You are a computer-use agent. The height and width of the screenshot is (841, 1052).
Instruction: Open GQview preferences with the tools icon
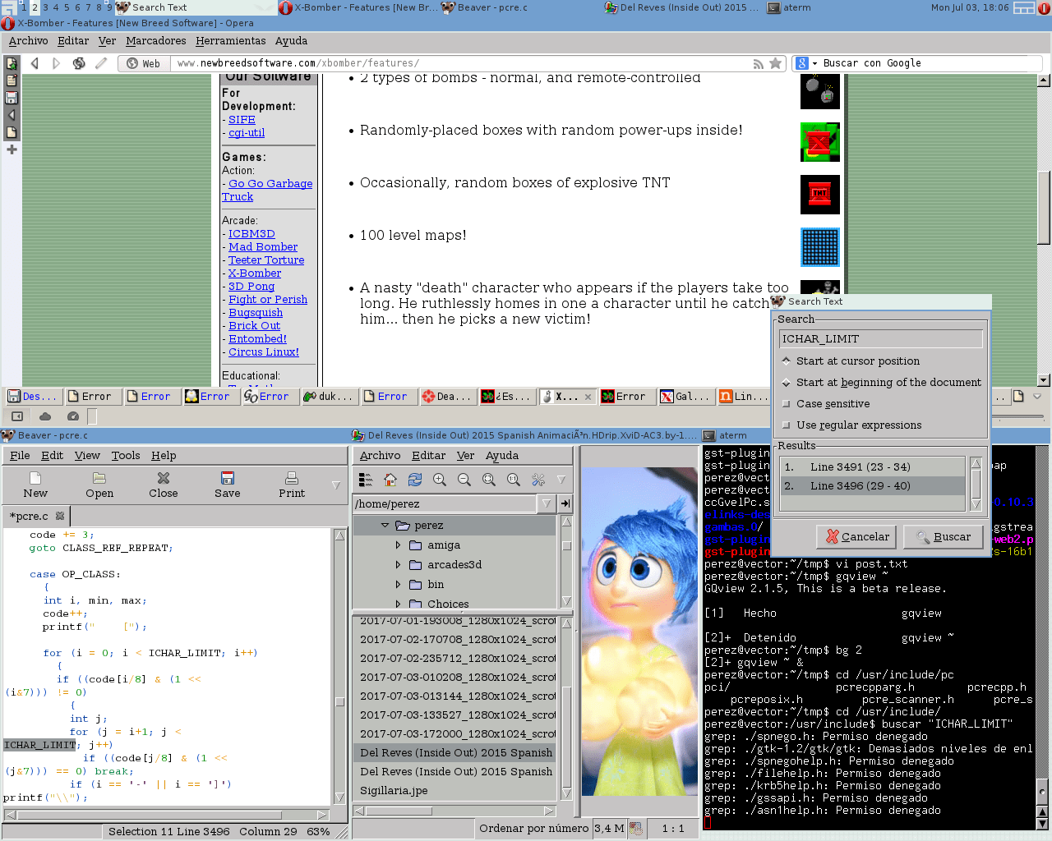tap(538, 480)
